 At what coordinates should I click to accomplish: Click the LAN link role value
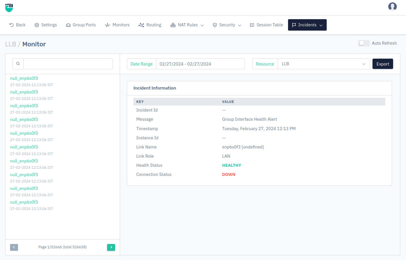tap(226, 156)
